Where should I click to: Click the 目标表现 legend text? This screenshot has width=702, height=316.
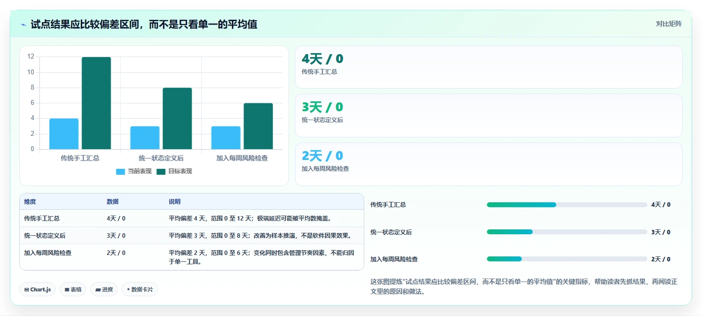pos(180,171)
